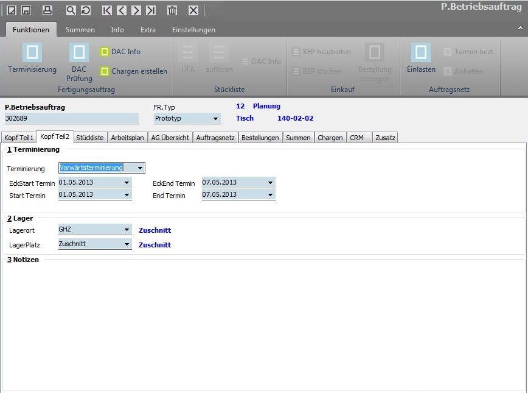Toggle the Chargen erstellen checkbox

pos(105,71)
